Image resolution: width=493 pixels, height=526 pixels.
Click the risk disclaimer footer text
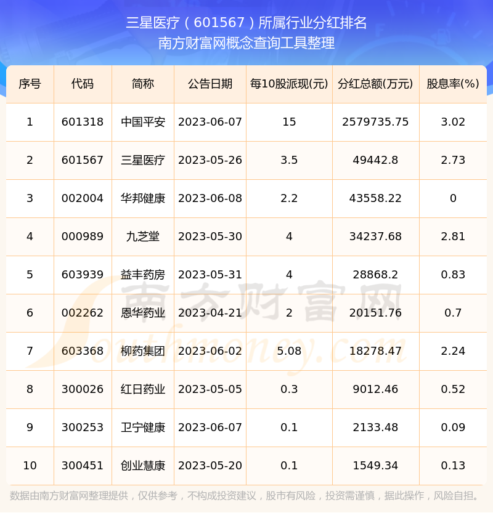pos(246,496)
